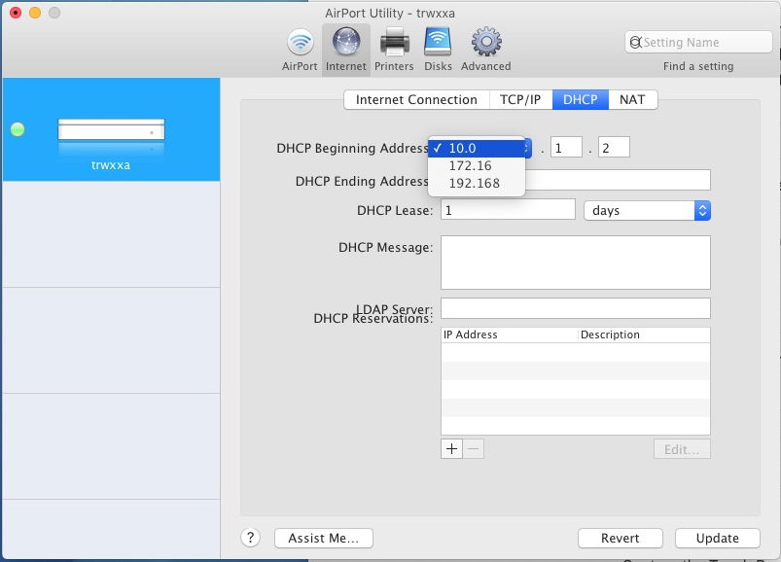Choose 172.16 from the address dropdown
Viewport: 781px width, 562px height.
470,165
